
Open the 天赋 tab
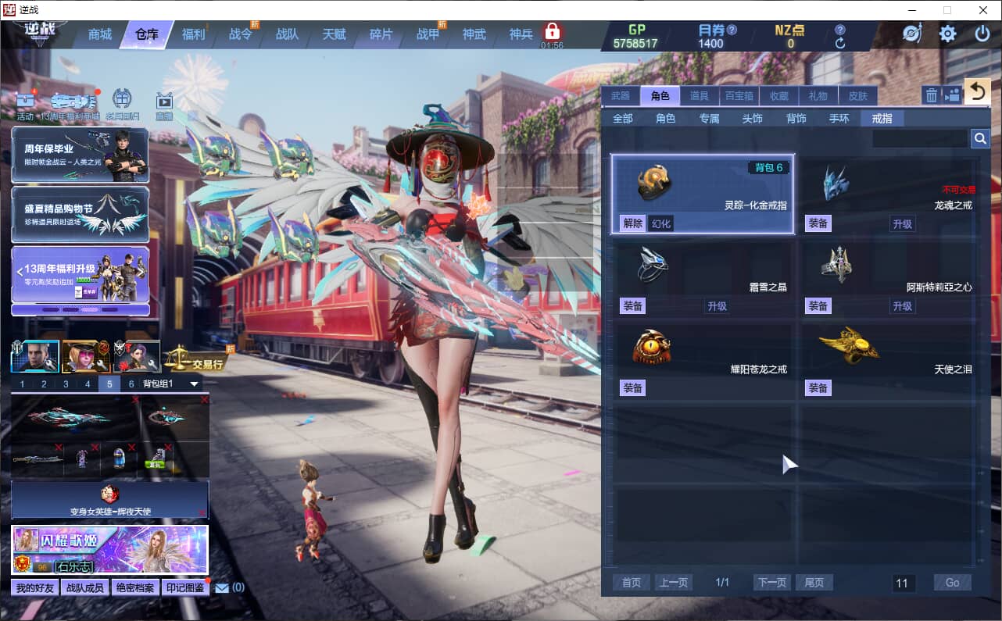point(334,34)
